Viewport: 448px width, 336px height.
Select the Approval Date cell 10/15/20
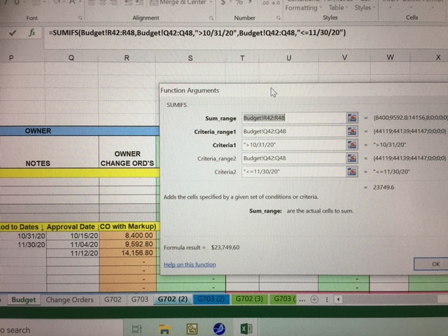pyautogui.click(x=73, y=236)
